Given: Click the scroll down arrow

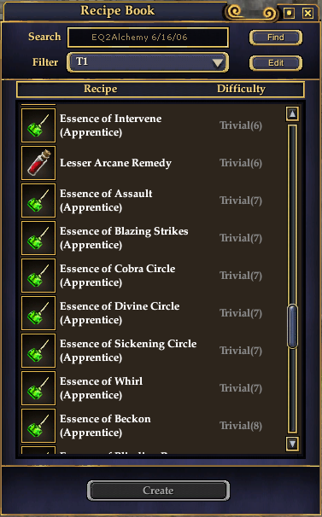Looking at the screenshot, I should 293,444.
